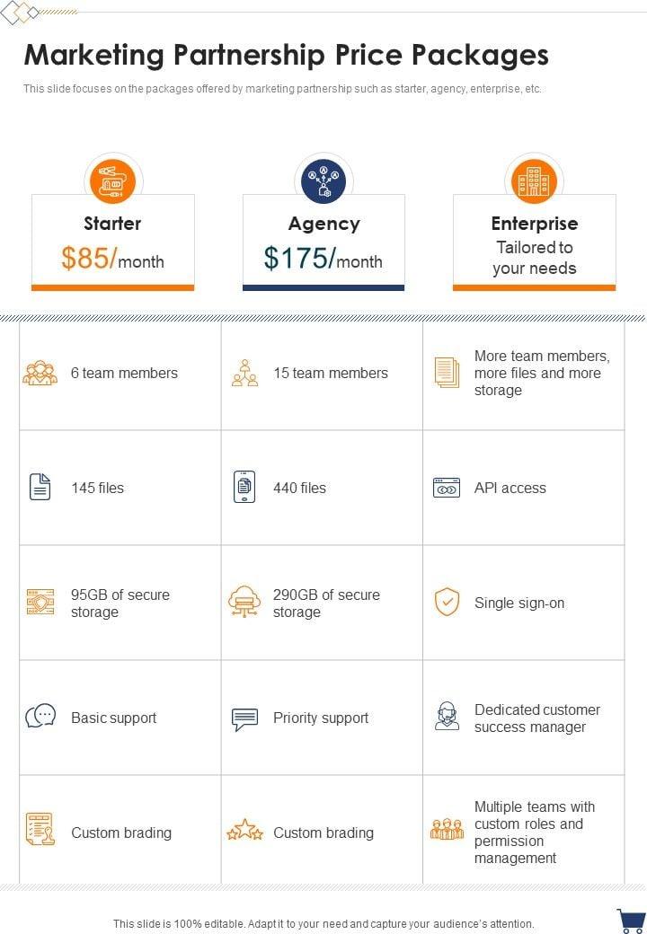This screenshot has height=934, width=647.
Task: Click the Agency custom branding stars icon
Action: pyautogui.click(x=244, y=832)
